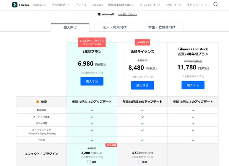This screenshot has height=166, width=229.
Task: Click 購入する for Filmora+Filmstock plan
Action: click(193, 85)
